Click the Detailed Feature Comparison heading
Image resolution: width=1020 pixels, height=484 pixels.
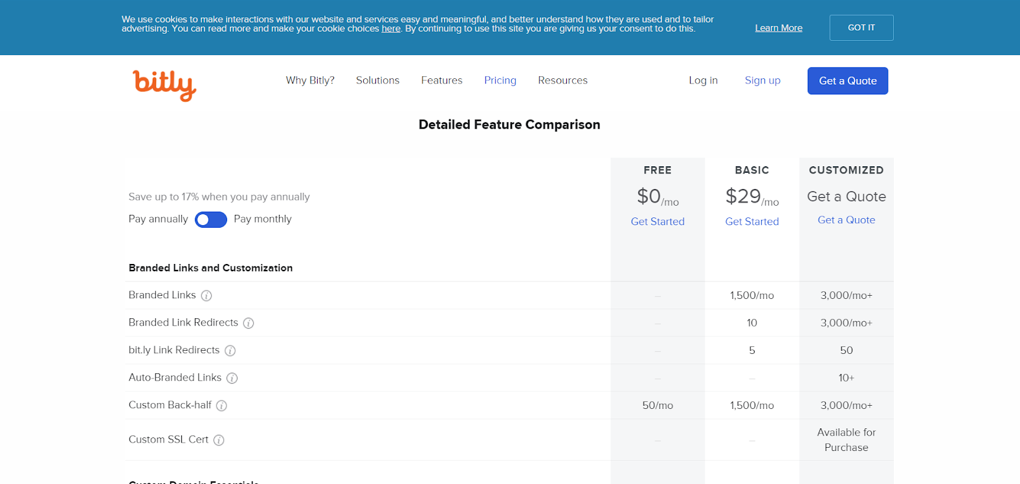[509, 125]
